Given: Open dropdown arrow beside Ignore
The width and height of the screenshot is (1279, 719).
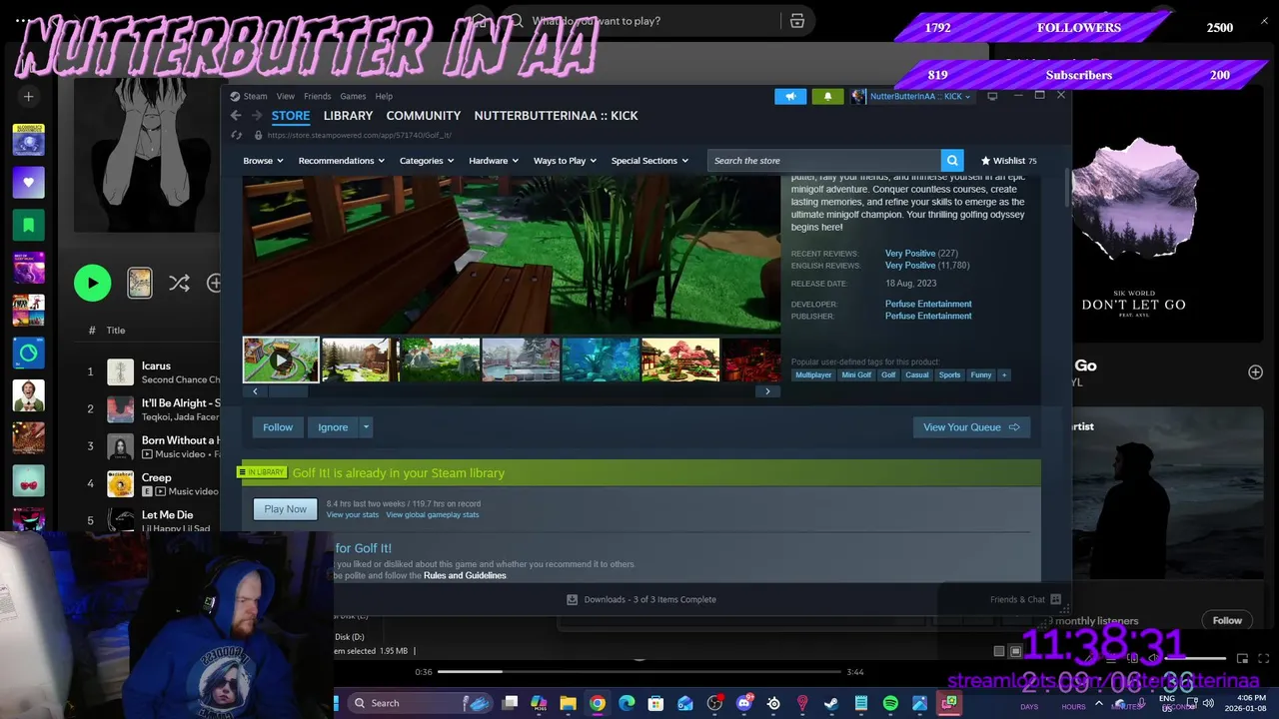Looking at the screenshot, I should coord(366,427).
